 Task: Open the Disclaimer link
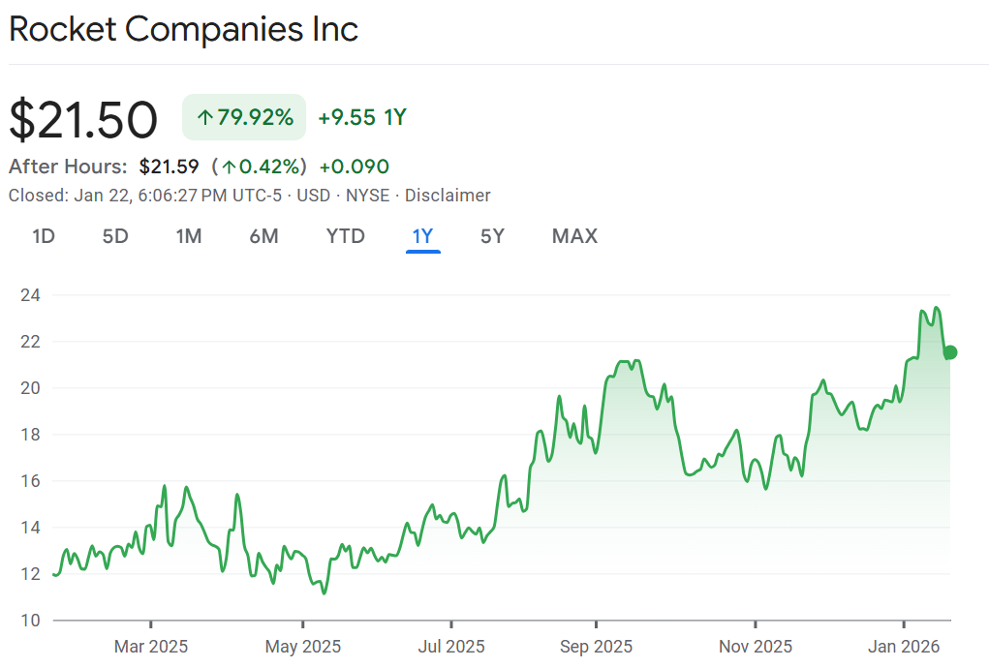pos(448,196)
